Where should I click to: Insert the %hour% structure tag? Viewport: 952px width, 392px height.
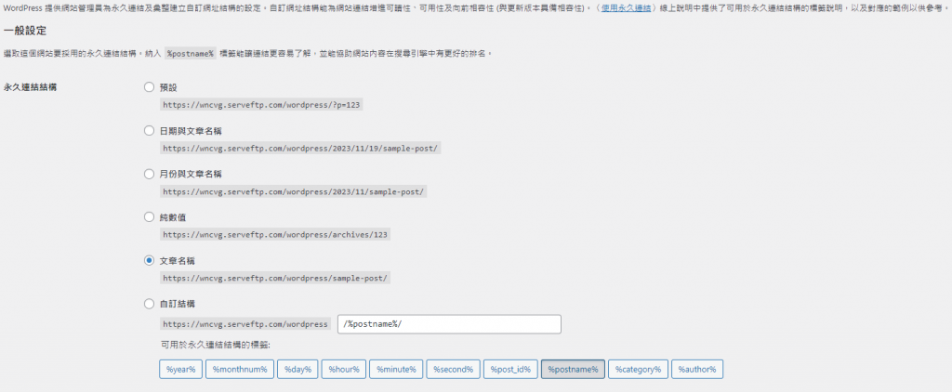point(343,369)
